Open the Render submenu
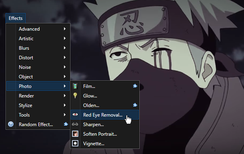 (x=38, y=96)
